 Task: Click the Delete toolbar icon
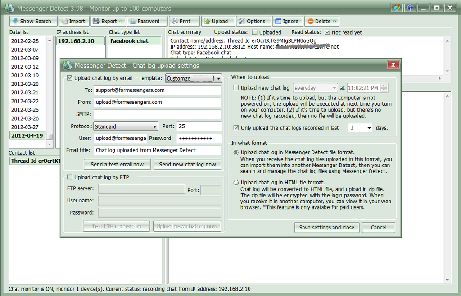[x=321, y=21]
